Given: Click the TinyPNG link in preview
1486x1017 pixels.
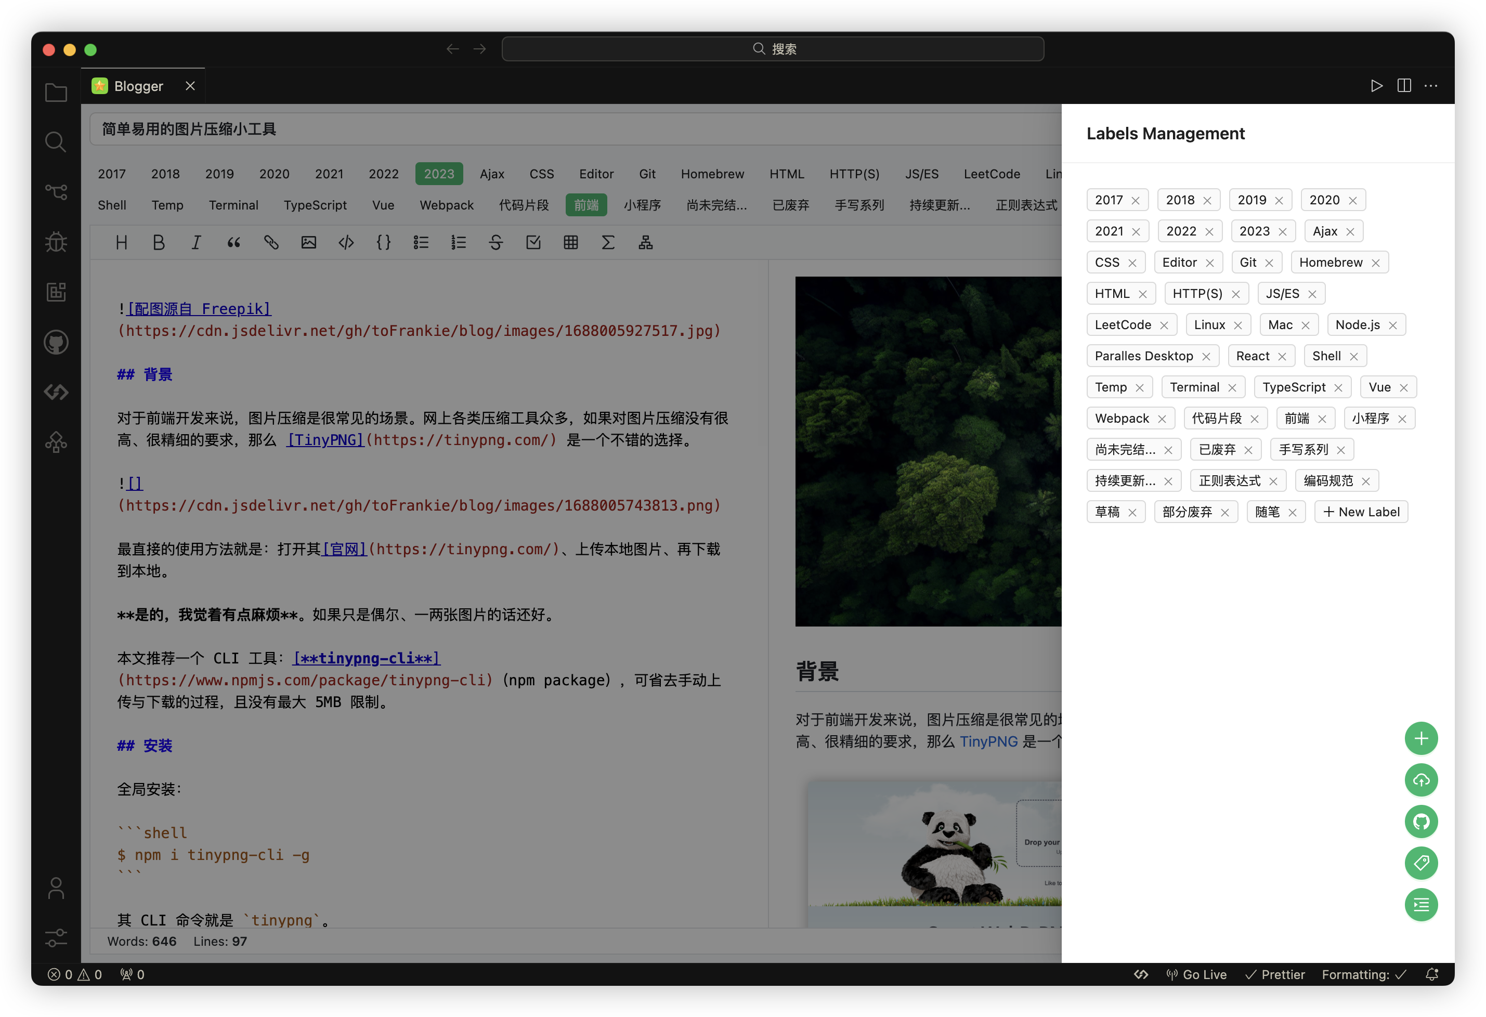Looking at the screenshot, I should tap(988, 741).
